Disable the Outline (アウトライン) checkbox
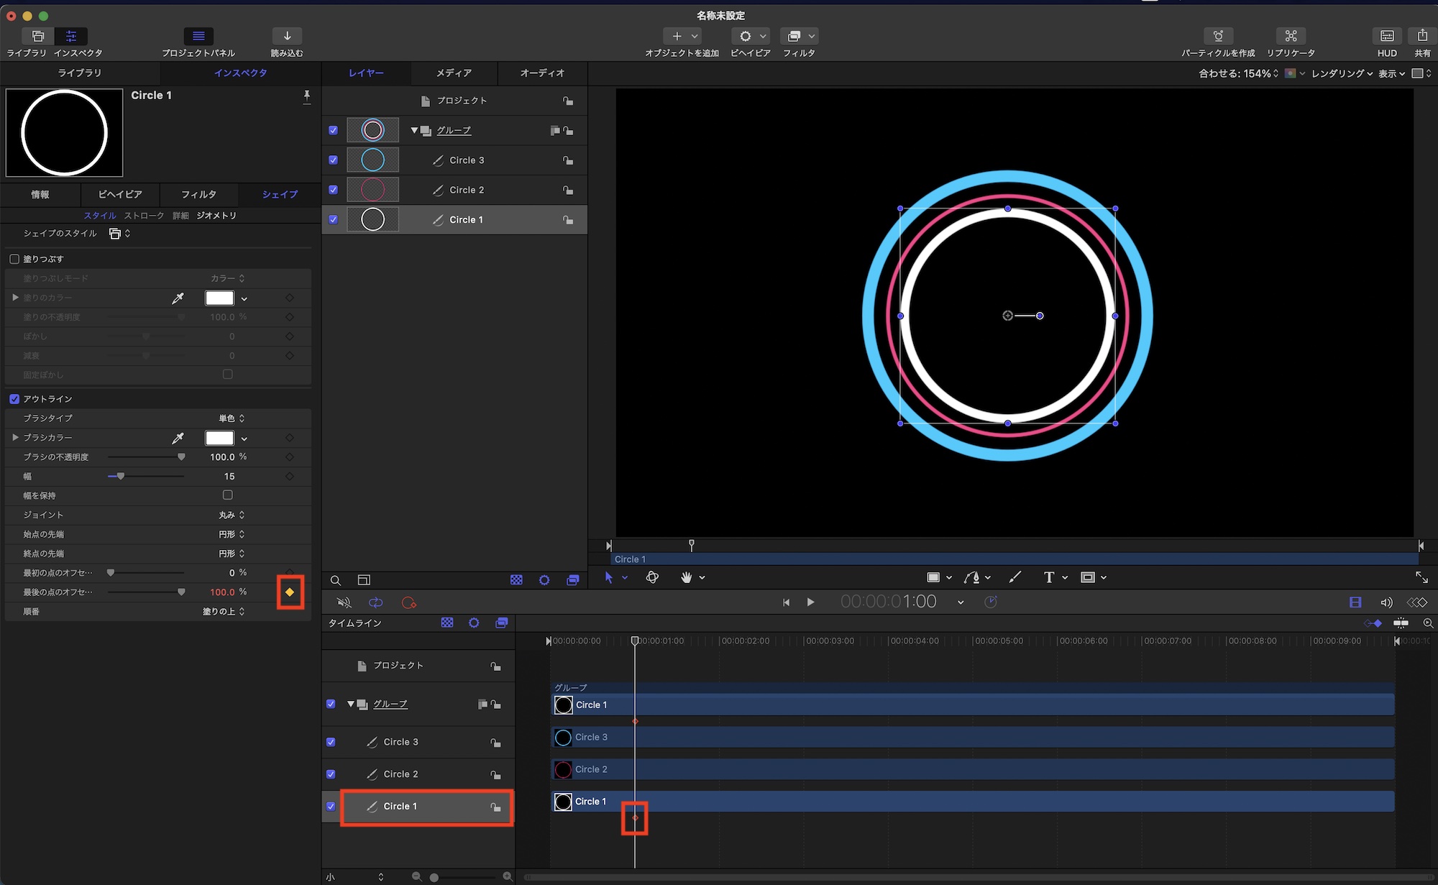The image size is (1438, 885). [x=14, y=399]
